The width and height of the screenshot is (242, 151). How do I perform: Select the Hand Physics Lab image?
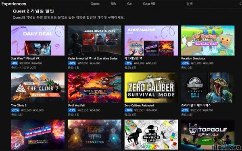coord(151,134)
